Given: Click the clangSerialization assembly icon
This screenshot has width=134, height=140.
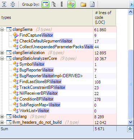Looking at the screenshot, I should point(9,53).
